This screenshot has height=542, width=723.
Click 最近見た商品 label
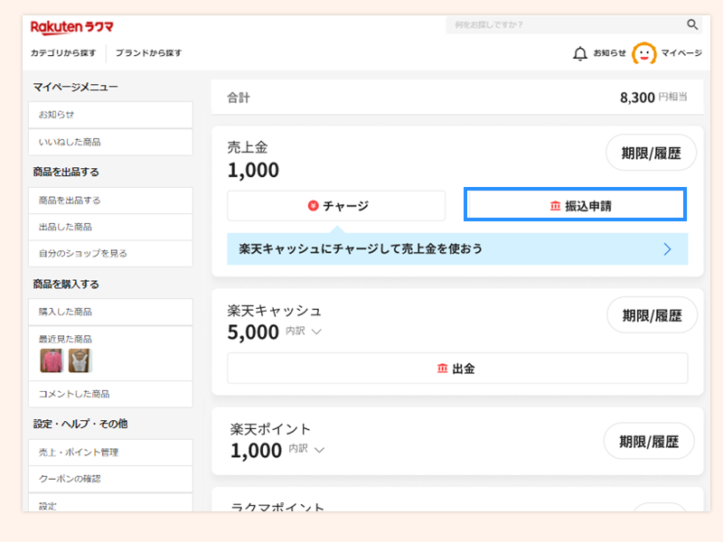point(65,340)
